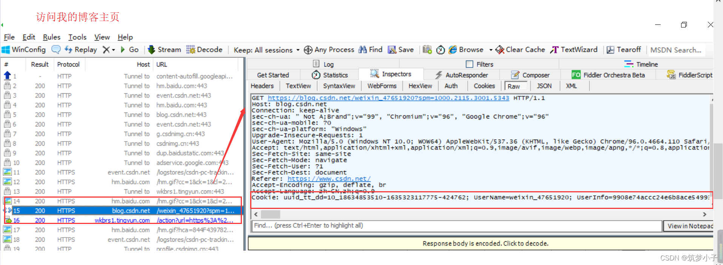This screenshot has height=265, width=723.
Task: Select session 10 adservice.google.com tunnel
Action: 123,163
